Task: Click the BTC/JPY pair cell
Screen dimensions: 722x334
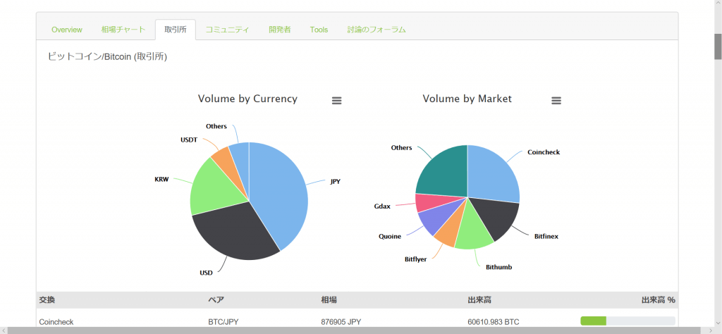Action: (224, 322)
